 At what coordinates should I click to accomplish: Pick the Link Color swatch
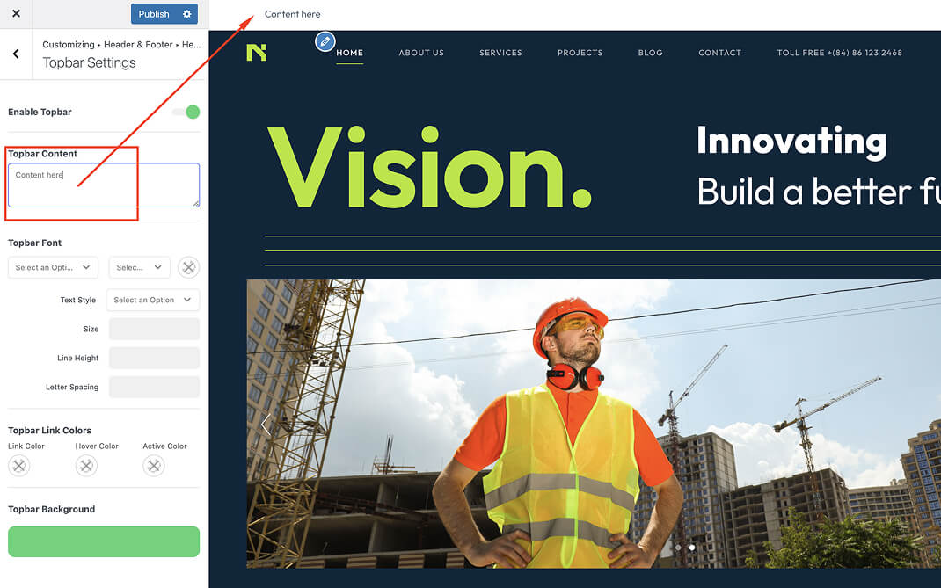pos(18,466)
